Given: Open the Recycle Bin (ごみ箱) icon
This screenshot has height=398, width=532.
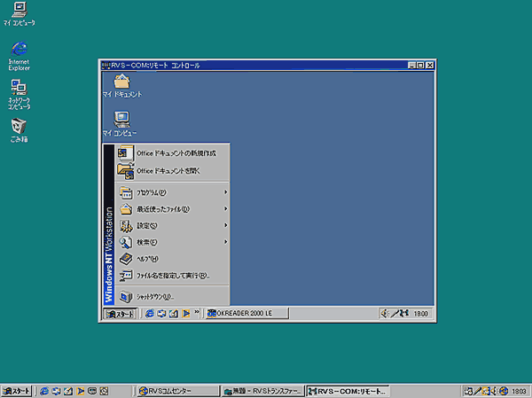Looking at the screenshot, I should (x=18, y=125).
